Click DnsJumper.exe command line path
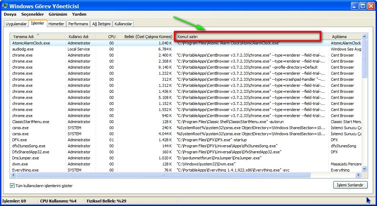Screen dimensions: 377x206 pos(219,158)
